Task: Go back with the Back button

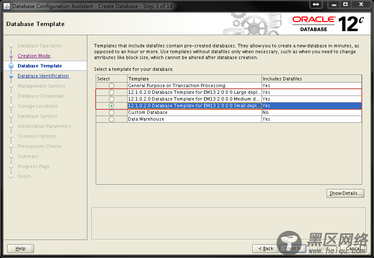Action: click(266, 248)
